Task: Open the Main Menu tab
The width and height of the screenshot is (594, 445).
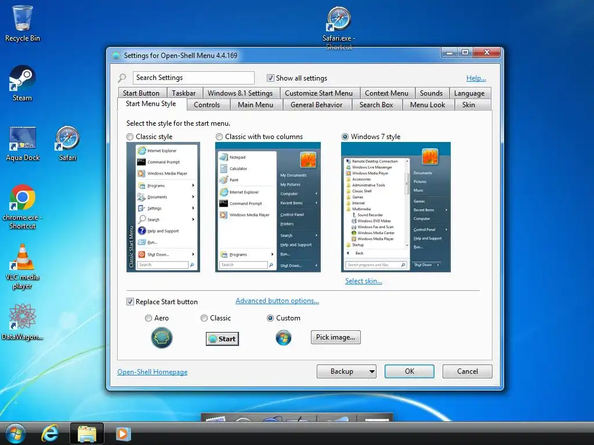Action: [x=255, y=105]
